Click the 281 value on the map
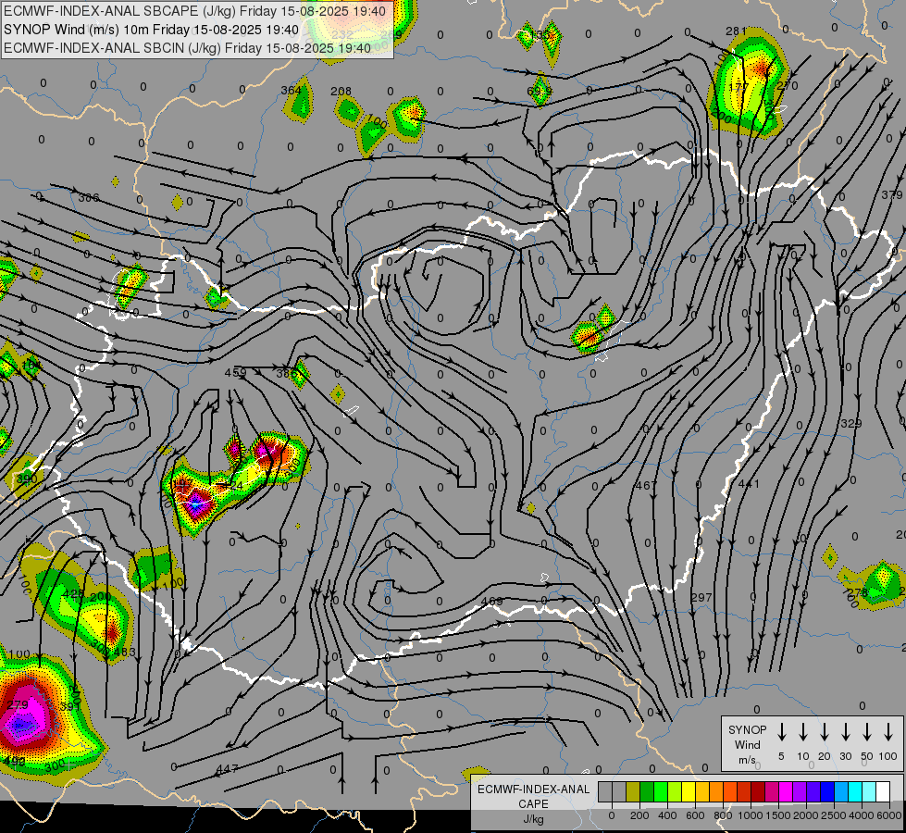 point(736,31)
